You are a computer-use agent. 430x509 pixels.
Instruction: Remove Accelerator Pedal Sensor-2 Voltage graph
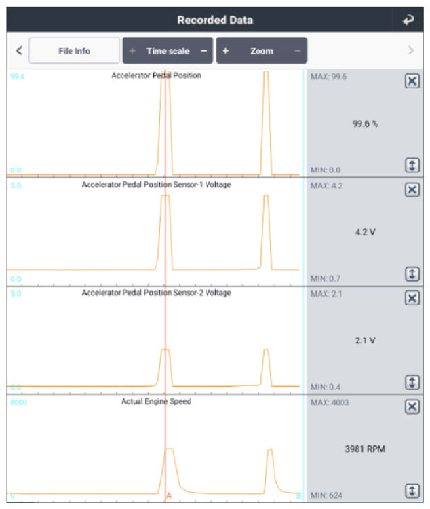click(x=412, y=299)
